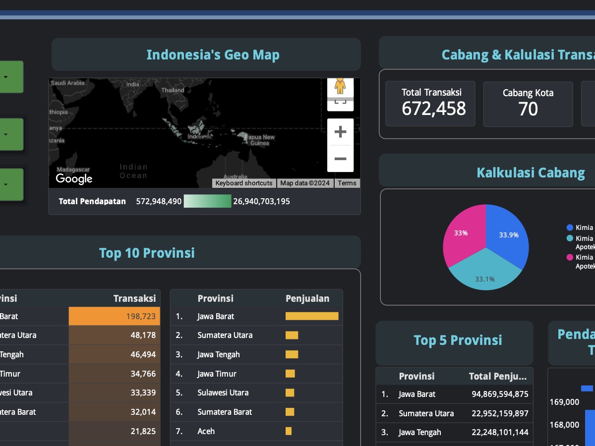Click the highlighted 198,723 transaction cell
Viewport: 595px width, 446px height.
[x=115, y=316]
